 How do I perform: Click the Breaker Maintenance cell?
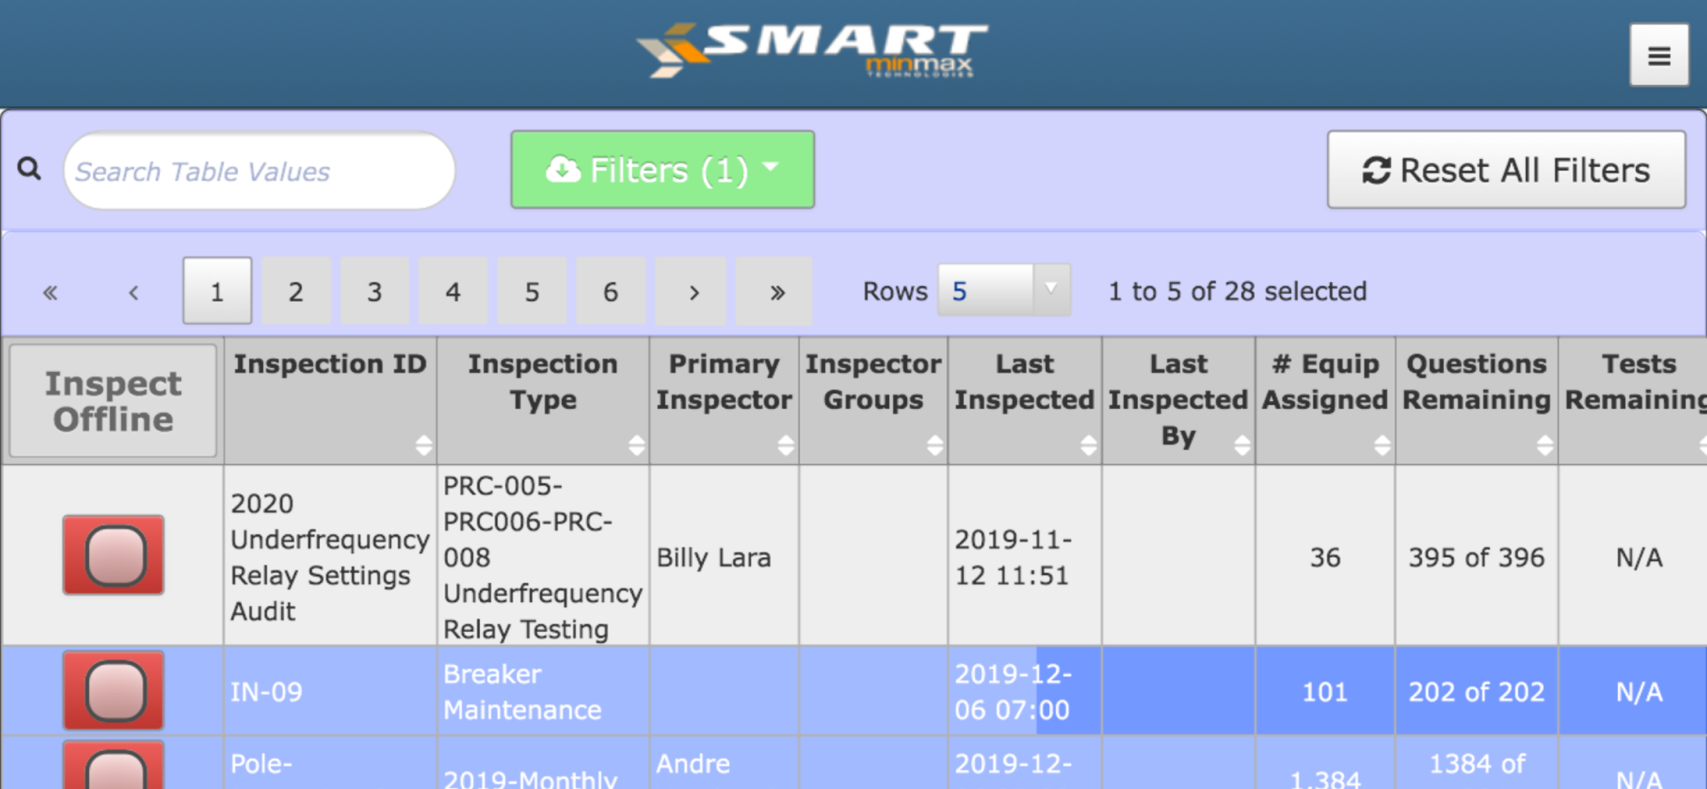pyautogui.click(x=543, y=691)
